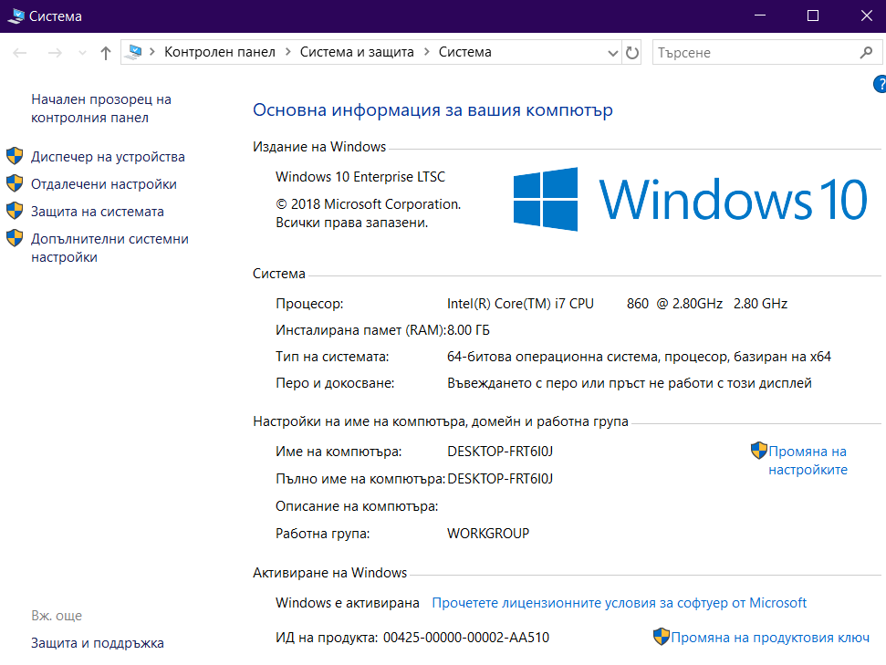Click product ID 00425-00000-00002-AA510

[x=466, y=638]
